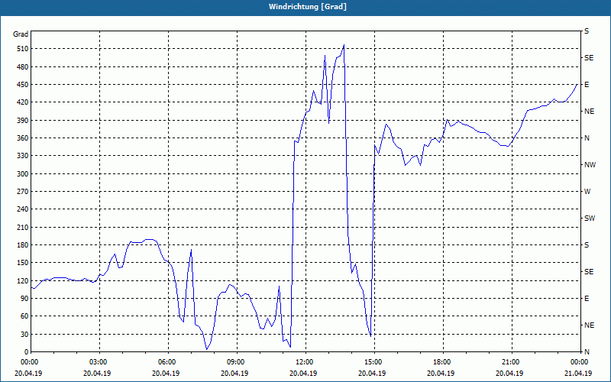Select the E compass label on the 90 gridline
This screenshot has width=611, height=382.
coord(587,299)
